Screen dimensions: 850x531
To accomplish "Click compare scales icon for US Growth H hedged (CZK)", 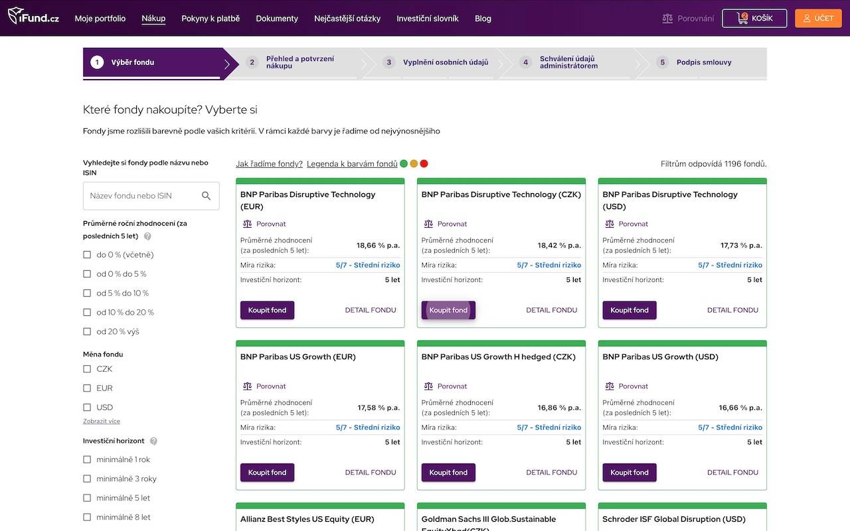I will point(428,386).
